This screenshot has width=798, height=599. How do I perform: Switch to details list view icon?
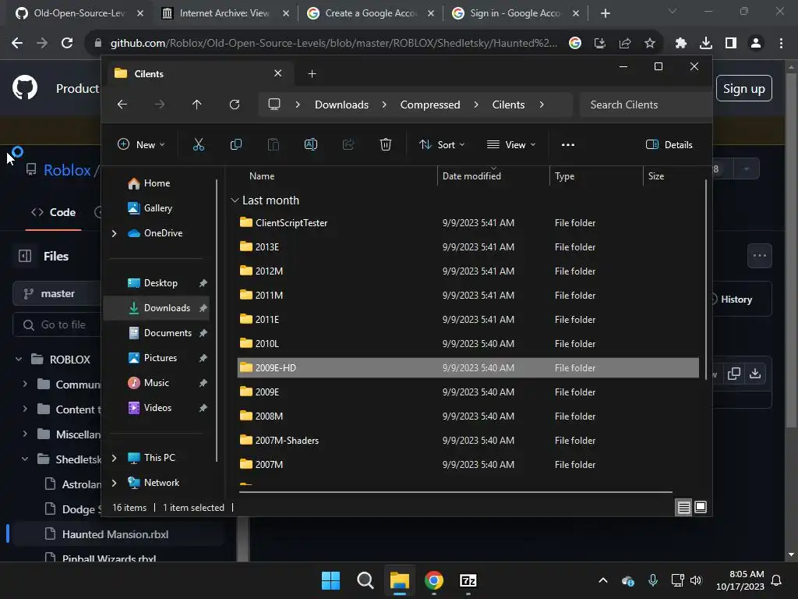pyautogui.click(x=683, y=507)
